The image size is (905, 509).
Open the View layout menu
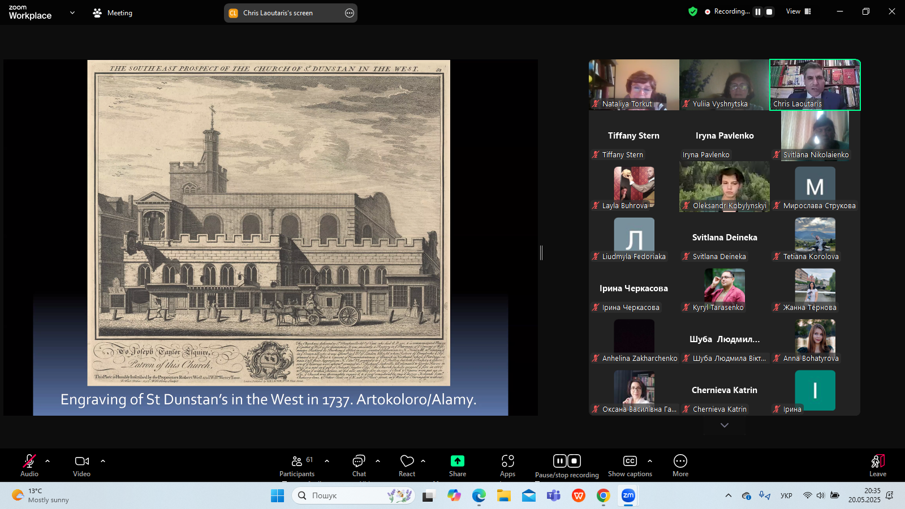point(798,11)
